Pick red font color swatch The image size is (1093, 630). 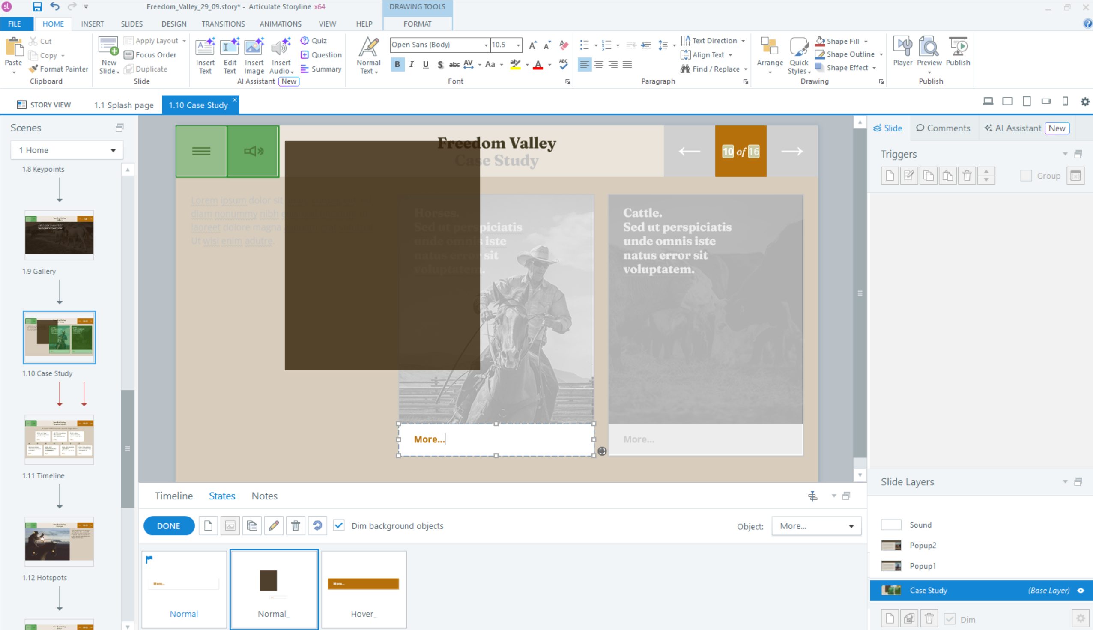click(538, 65)
